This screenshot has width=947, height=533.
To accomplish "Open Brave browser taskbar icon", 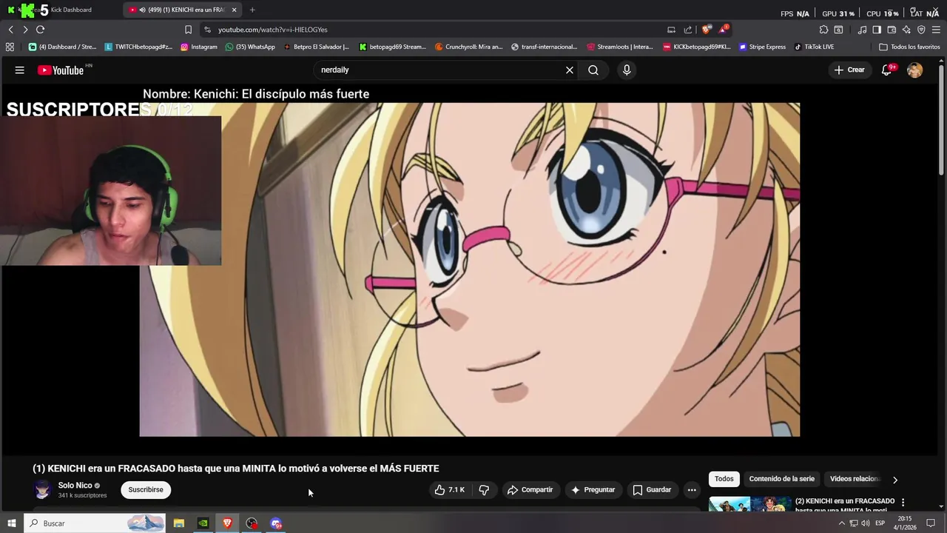I will pyautogui.click(x=227, y=523).
